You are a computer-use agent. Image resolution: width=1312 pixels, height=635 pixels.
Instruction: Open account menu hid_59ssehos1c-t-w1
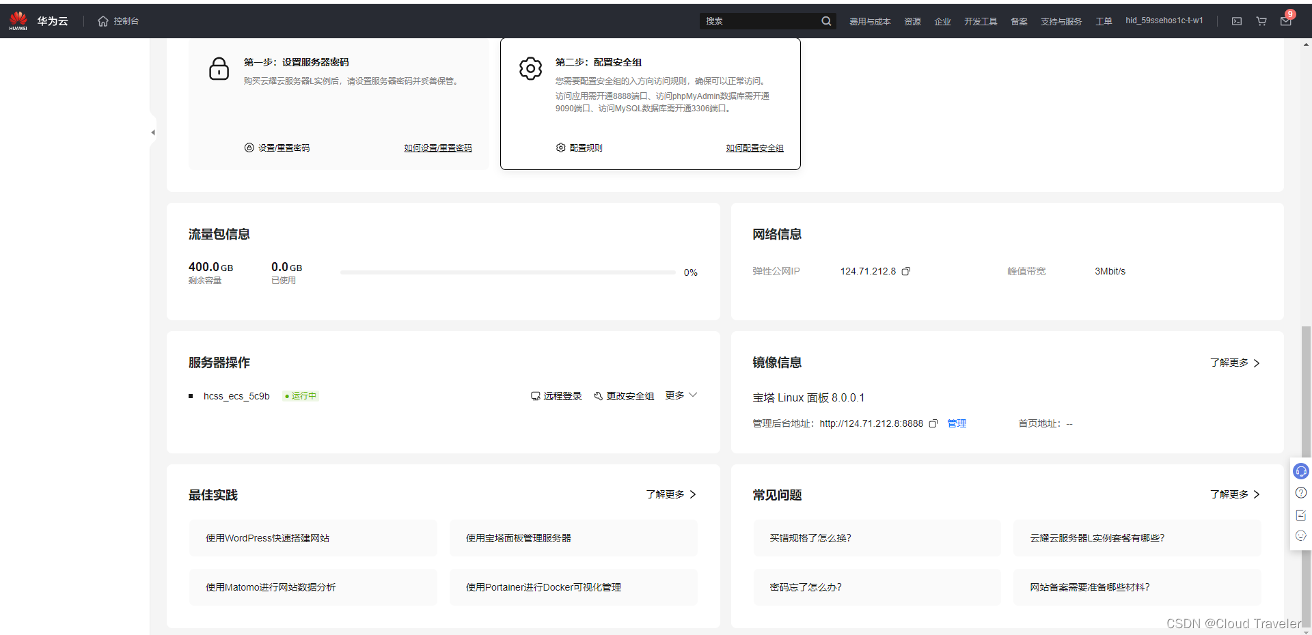1164,20
